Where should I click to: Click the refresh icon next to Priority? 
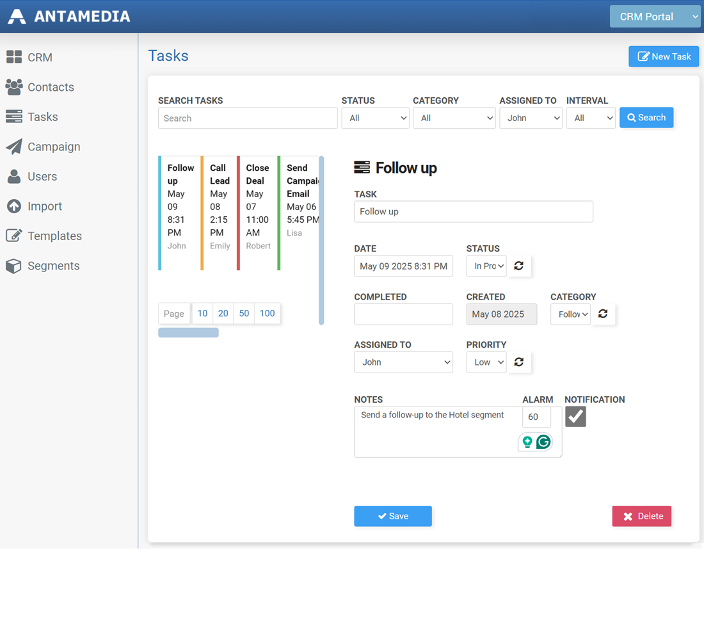tap(519, 362)
